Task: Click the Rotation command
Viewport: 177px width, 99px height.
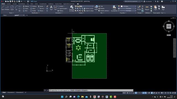Action: tap(33, 6)
